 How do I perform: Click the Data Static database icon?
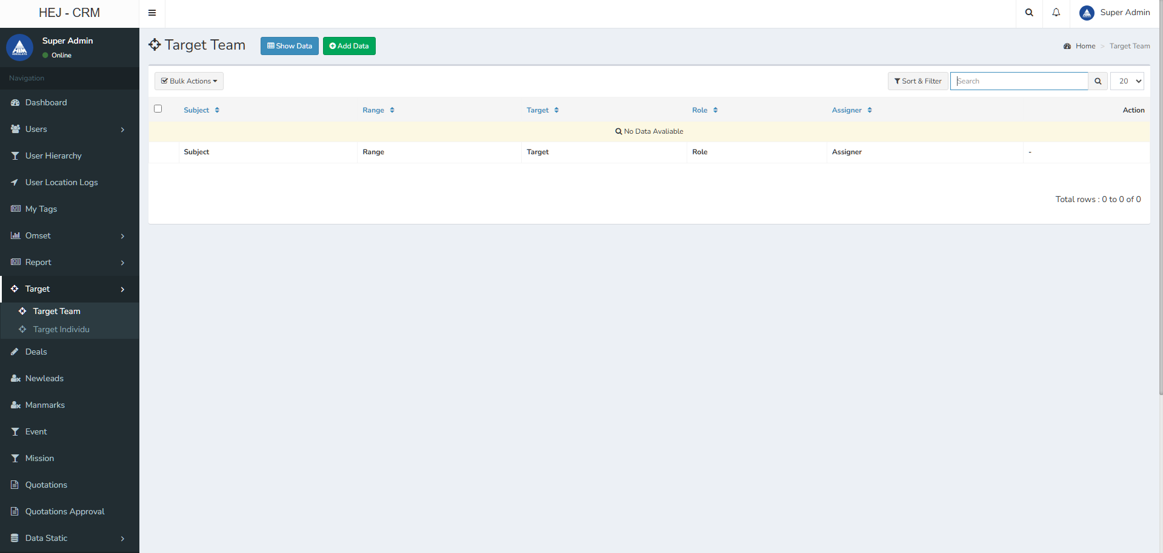click(15, 538)
